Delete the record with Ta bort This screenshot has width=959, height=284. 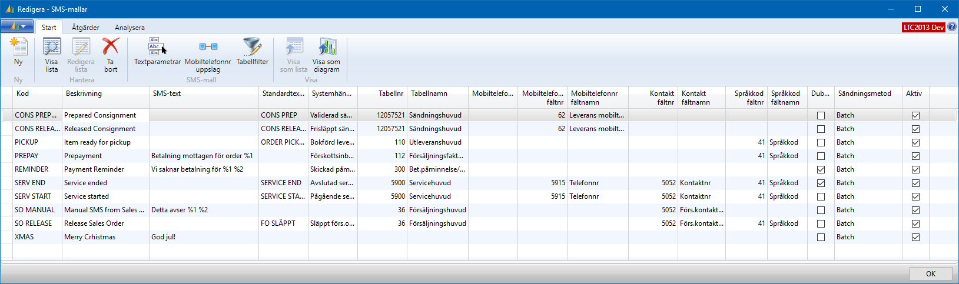point(111,55)
